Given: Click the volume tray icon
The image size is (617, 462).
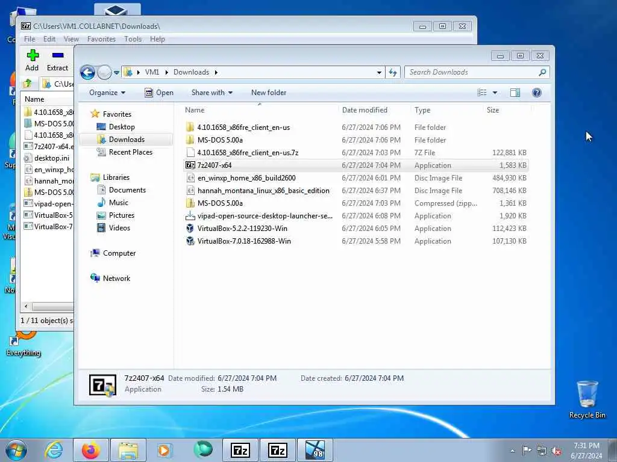Looking at the screenshot, I should pyautogui.click(x=556, y=451).
